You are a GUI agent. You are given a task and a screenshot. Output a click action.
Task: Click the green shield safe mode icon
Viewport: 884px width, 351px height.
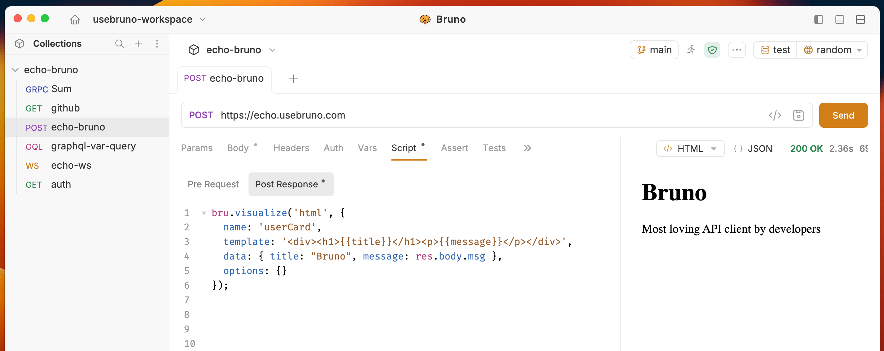pyautogui.click(x=712, y=50)
